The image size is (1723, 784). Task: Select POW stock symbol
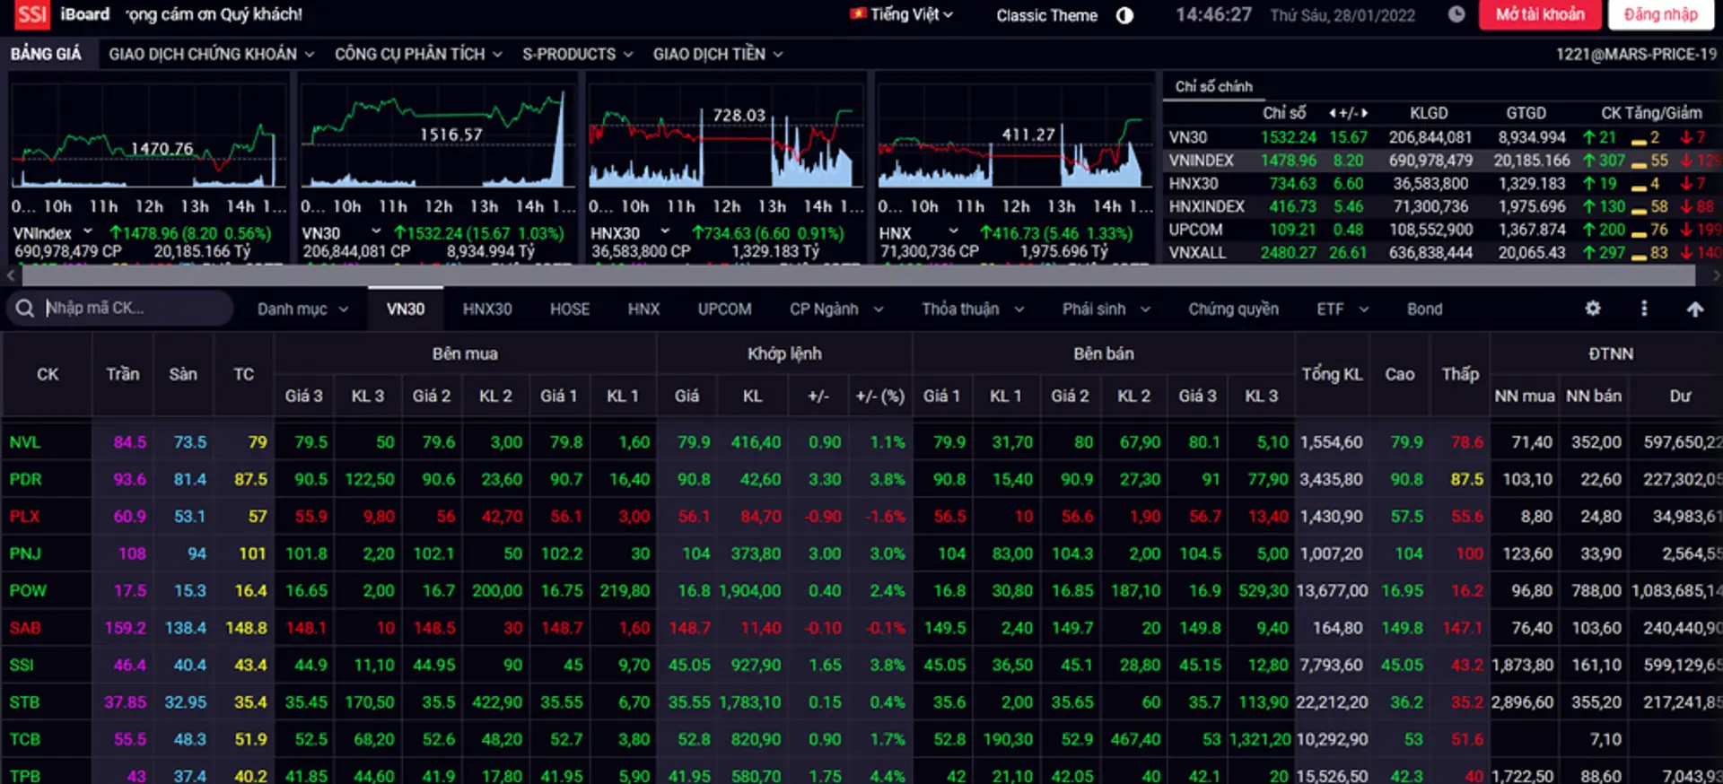pos(28,591)
